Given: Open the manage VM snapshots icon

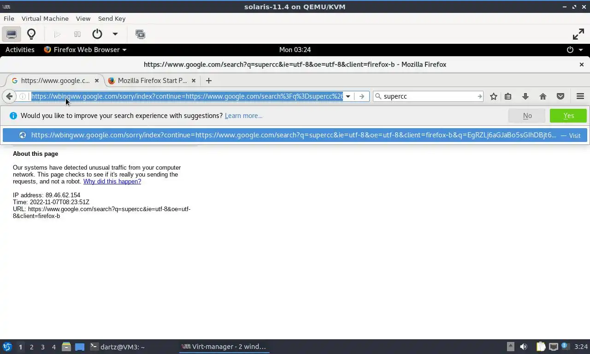Looking at the screenshot, I should pos(140,34).
